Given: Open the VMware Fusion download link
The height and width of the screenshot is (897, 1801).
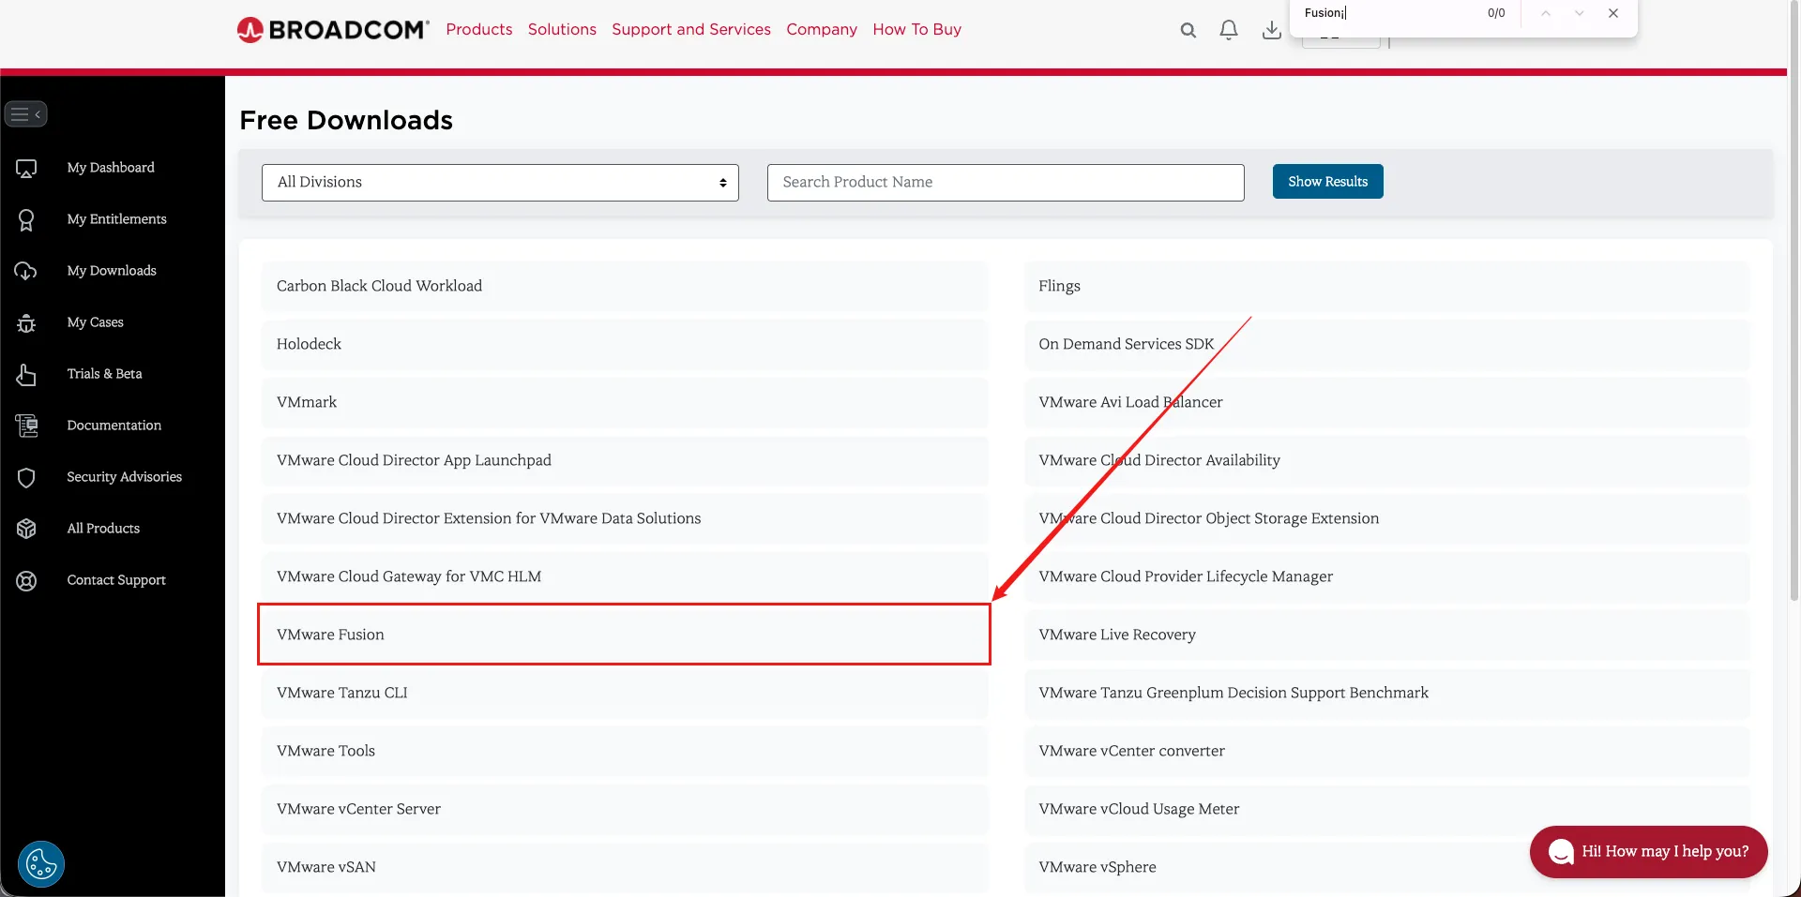Looking at the screenshot, I should [330, 635].
